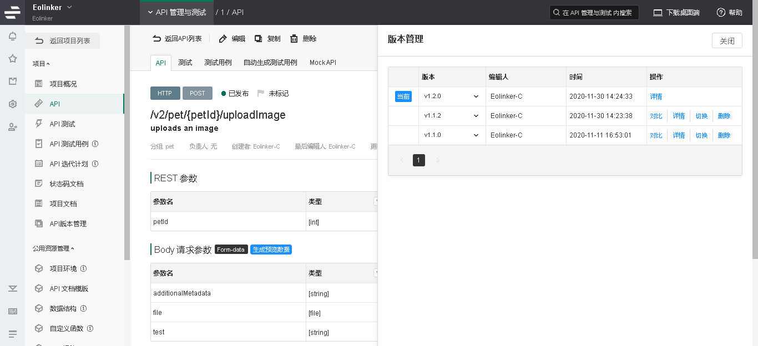Click the add user icon in left rail
Screen dimensions: 758x346
pos(12,127)
